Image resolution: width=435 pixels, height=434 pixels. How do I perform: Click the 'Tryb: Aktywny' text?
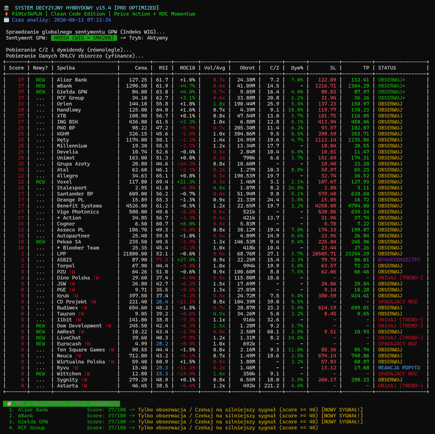click(x=149, y=38)
